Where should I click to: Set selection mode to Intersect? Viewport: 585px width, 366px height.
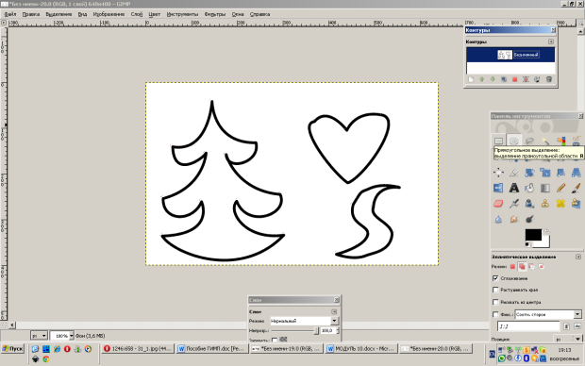click(x=541, y=266)
